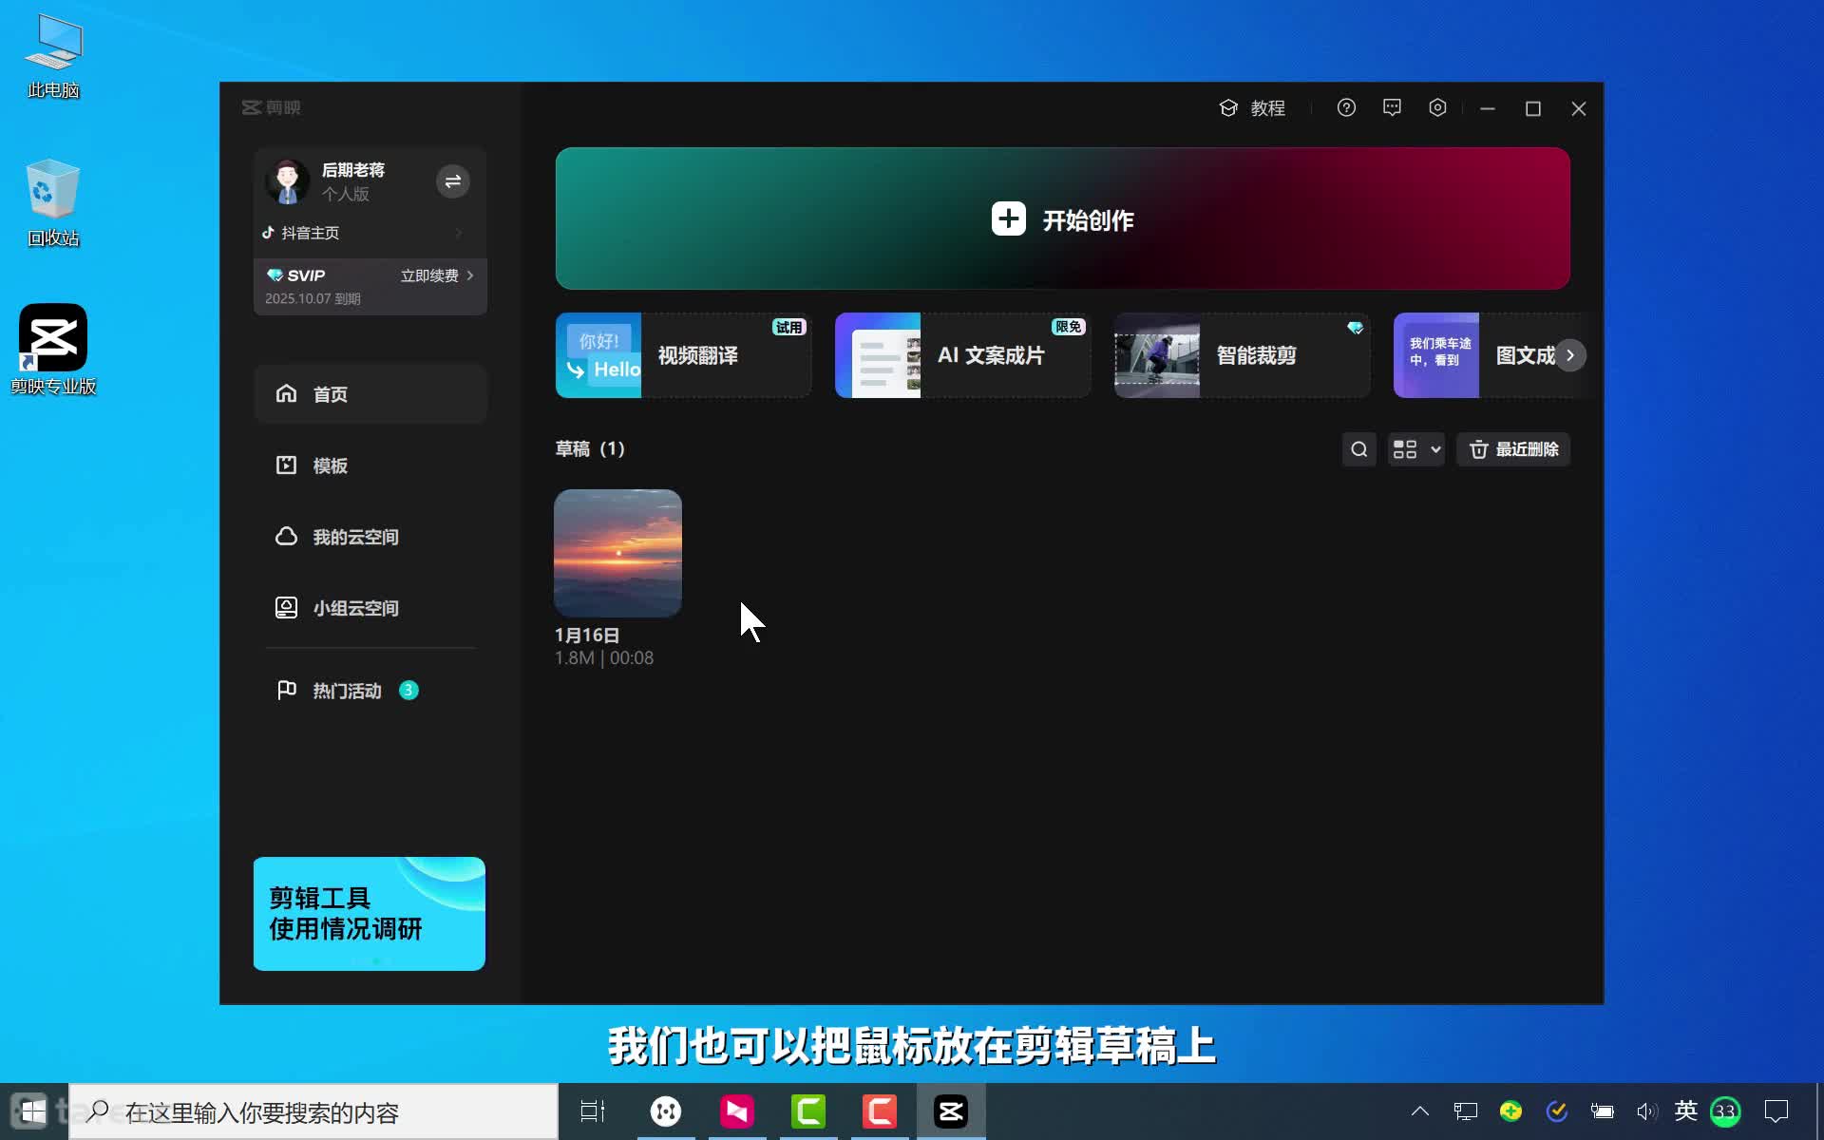Click the green plus shield tray icon

tap(1510, 1111)
